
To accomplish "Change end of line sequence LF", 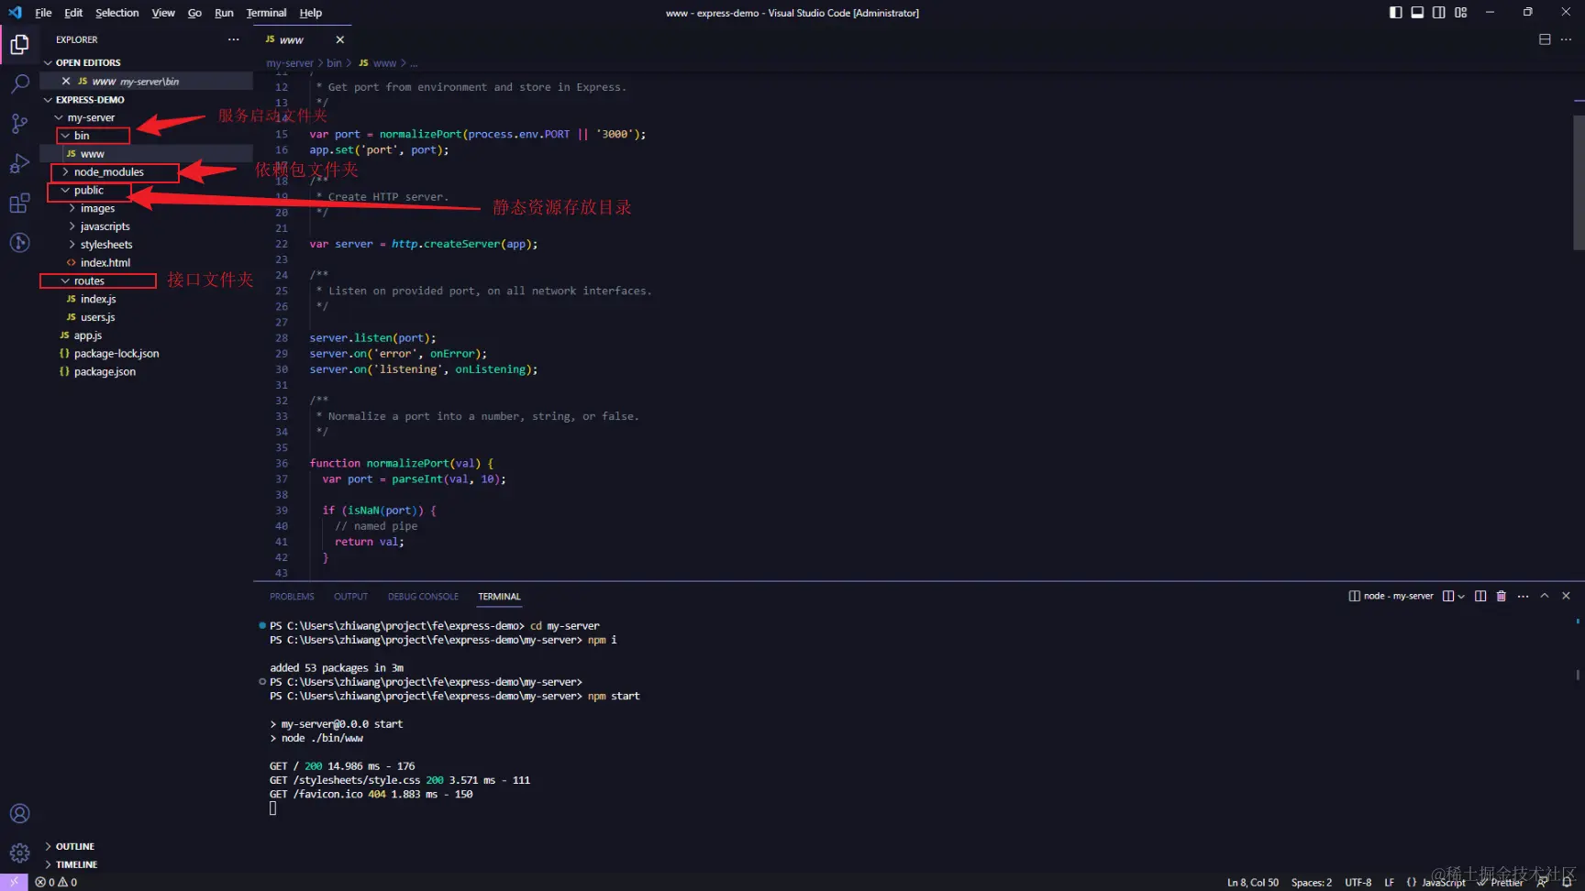I will pos(1389,882).
